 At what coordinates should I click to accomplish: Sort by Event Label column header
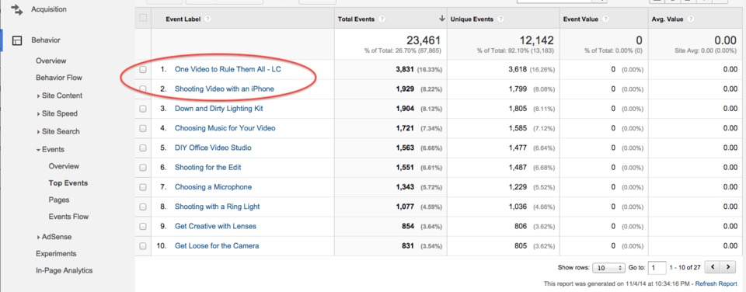point(183,19)
